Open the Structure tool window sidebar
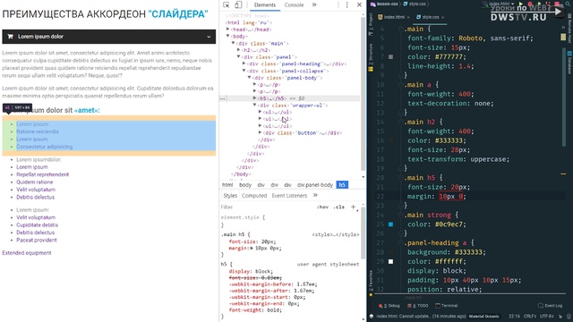This screenshot has width=573, height=322. (371, 56)
